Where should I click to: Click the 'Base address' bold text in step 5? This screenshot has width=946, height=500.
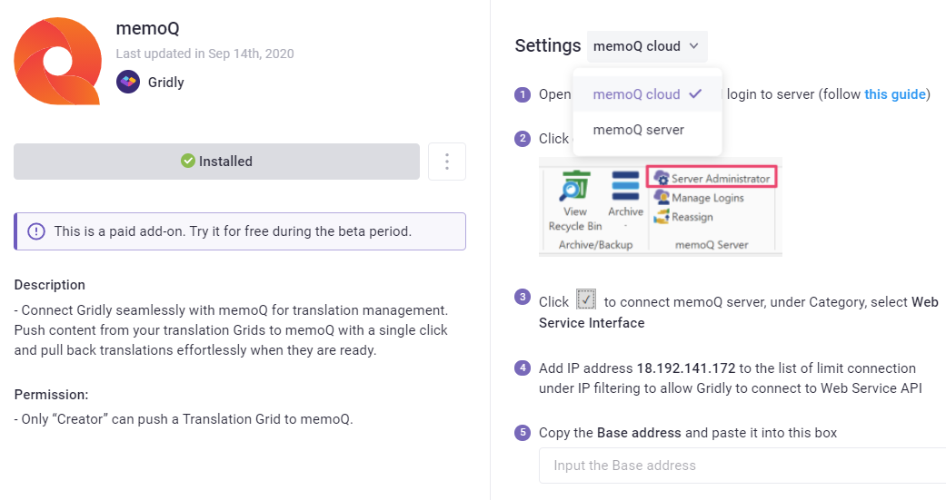pos(639,433)
